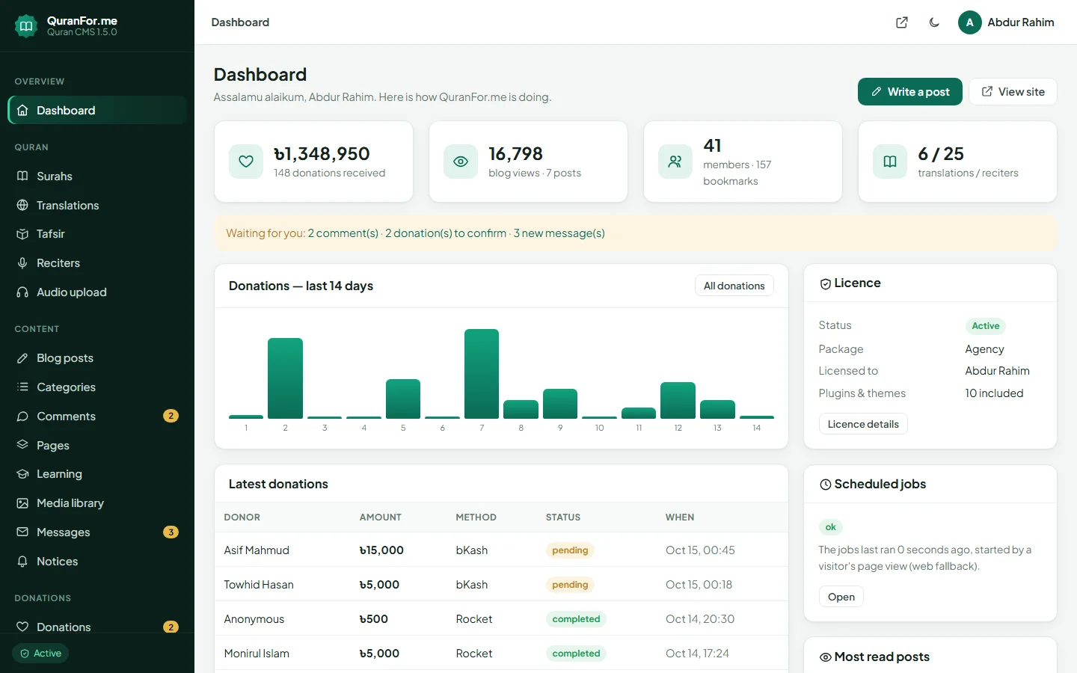The image size is (1077, 673).
Task: Go to Audio upload
Action: coord(97,292)
